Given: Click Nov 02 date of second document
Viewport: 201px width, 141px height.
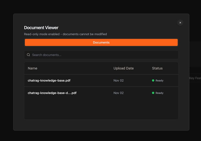Looking at the screenshot, I should click(x=118, y=93).
